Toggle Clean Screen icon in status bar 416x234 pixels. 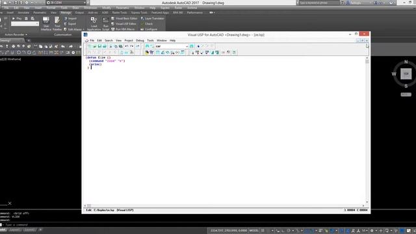tap(409, 231)
